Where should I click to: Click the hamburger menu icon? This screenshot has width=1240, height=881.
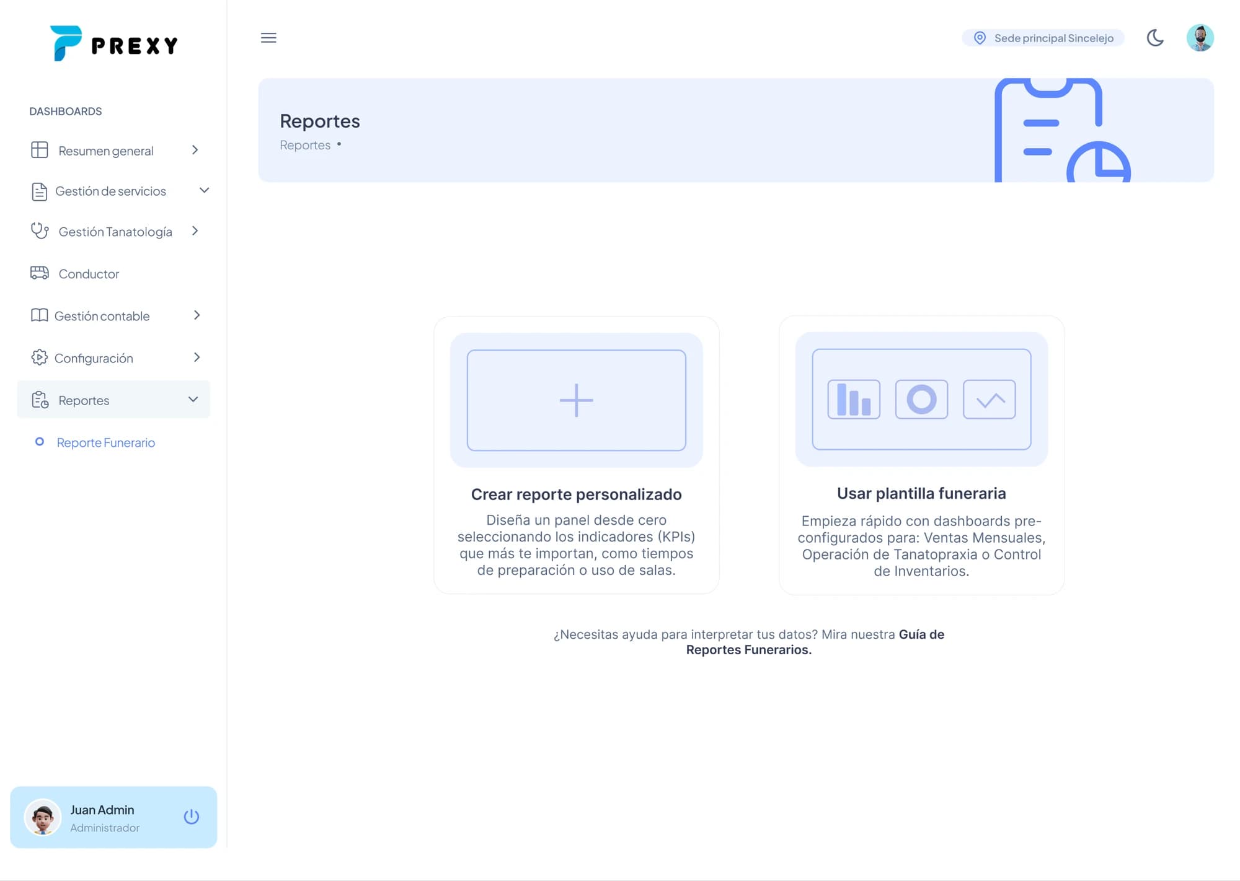click(268, 38)
